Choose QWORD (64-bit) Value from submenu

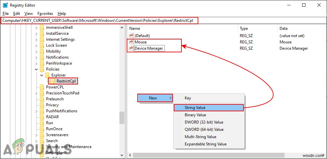pos(209,130)
